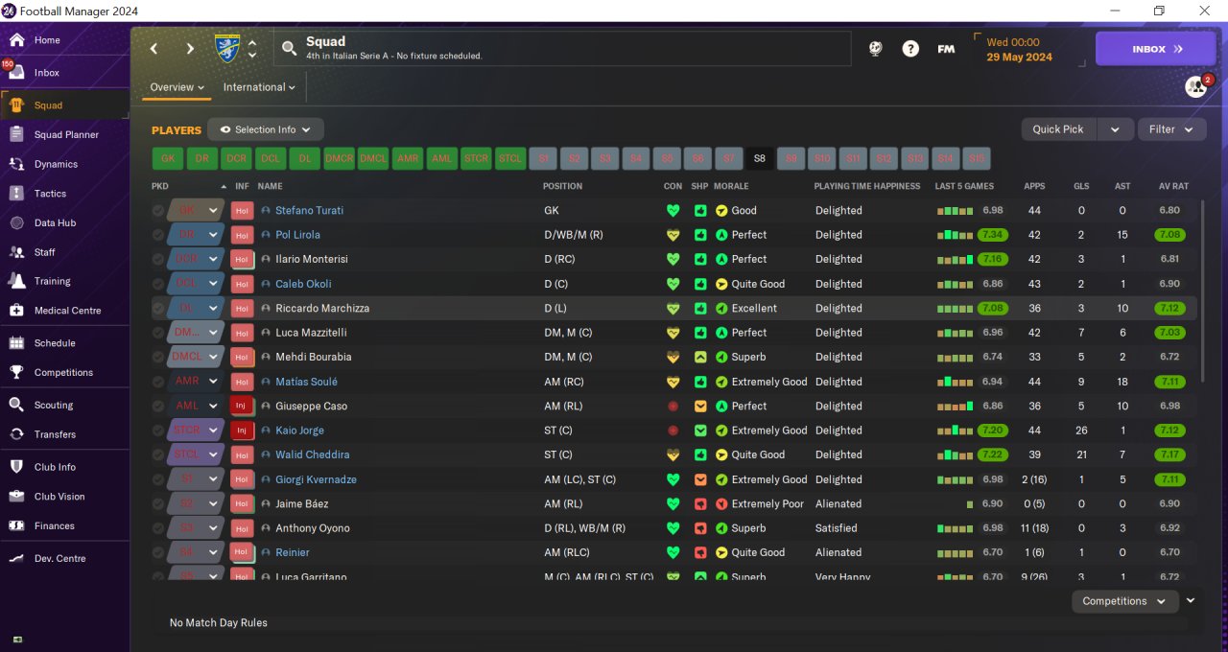Expand the Selection Info dropdown
1228x652 pixels.
coord(266,129)
